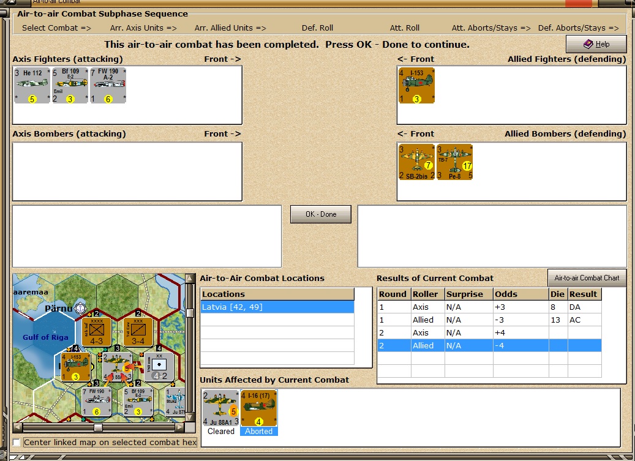
Task: Click map vertical scrollbar up arrow
Action: pyautogui.click(x=190, y=279)
